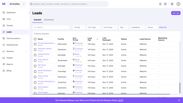Click the unit icon beside Economy for Moorstead
Viewport: 183px width, 103px height.
(x=74, y=43)
